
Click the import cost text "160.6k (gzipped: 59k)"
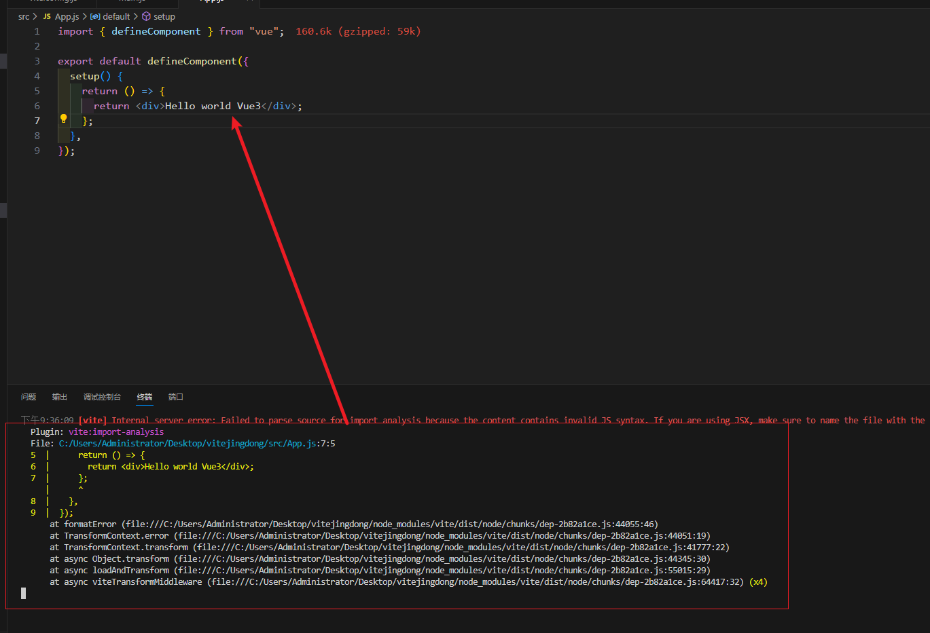point(358,31)
